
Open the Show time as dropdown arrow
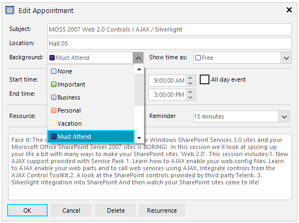[286, 58]
